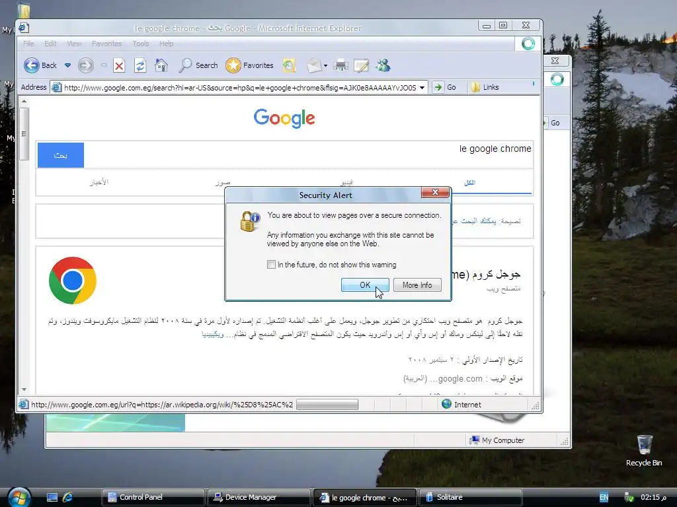Click the Windows Start orb
The width and height of the screenshot is (677, 507).
click(x=19, y=497)
